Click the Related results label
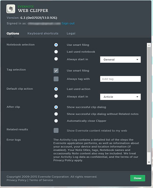 pos(17,129)
